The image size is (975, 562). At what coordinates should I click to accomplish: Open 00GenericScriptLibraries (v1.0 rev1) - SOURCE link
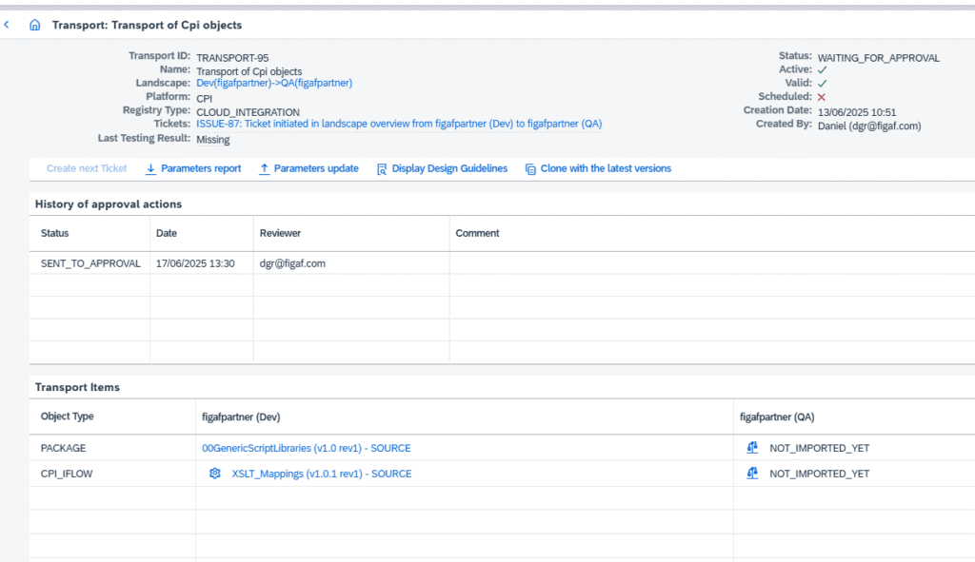[307, 448]
